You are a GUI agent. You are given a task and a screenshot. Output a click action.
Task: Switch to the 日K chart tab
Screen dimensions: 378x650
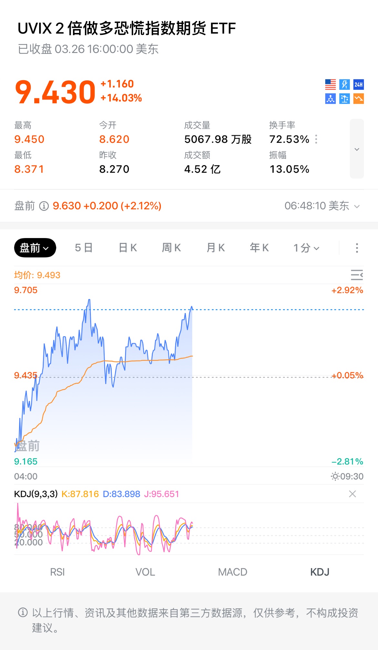coord(128,248)
